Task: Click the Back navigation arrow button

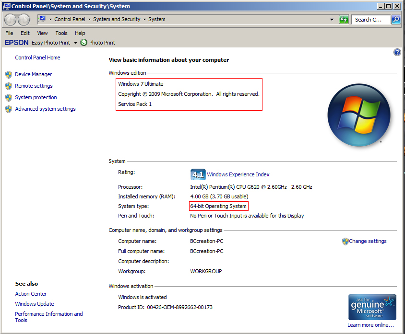Action: 11,20
